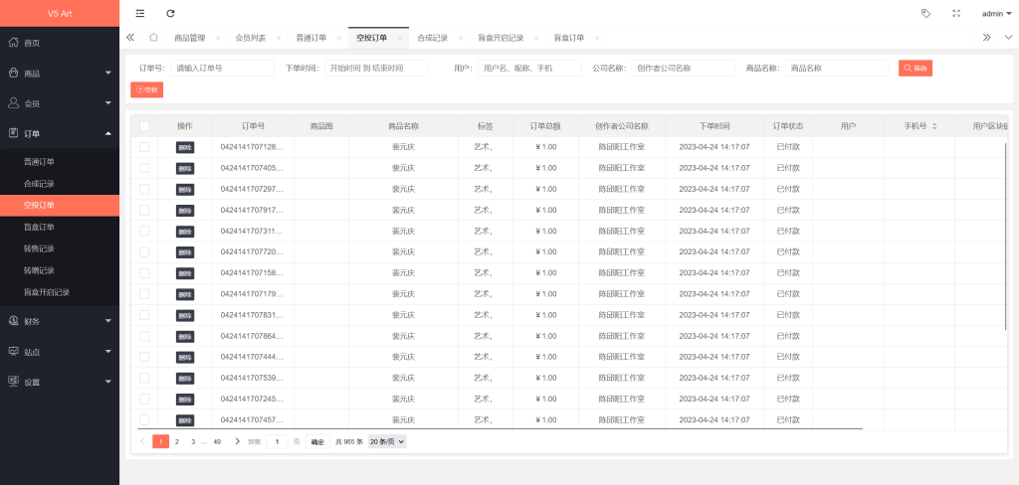Click the previous page arrow in pagination
This screenshot has height=485, width=1019.
tap(143, 441)
